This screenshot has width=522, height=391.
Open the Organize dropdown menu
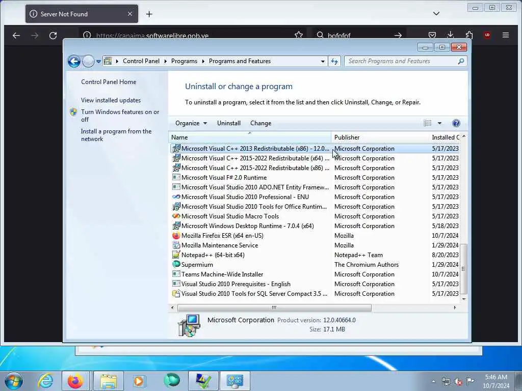191,123
